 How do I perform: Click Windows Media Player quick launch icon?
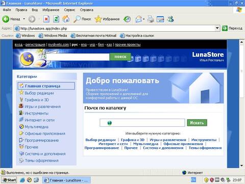point(29,180)
